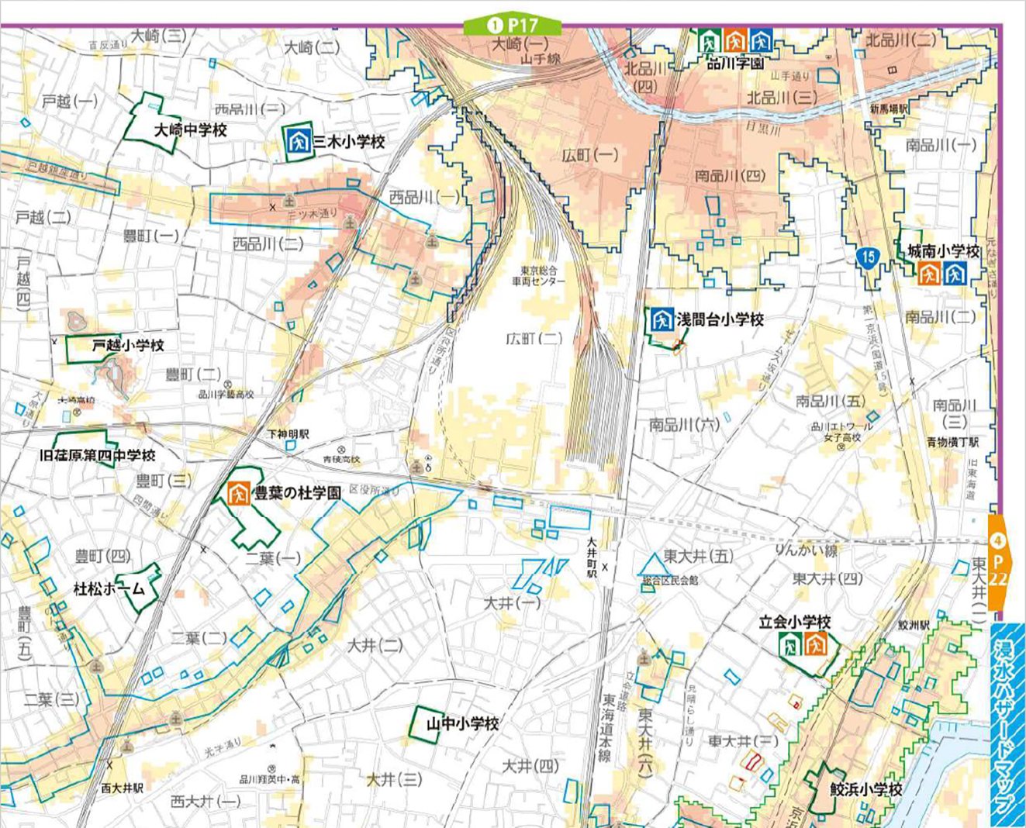Click the 総合区民会館 label

click(x=670, y=580)
